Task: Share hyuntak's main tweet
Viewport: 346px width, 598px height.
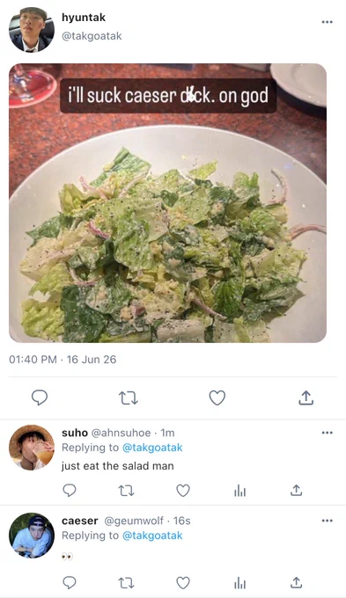Action: (x=306, y=397)
